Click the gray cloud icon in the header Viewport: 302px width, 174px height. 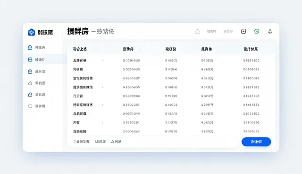click(x=197, y=31)
